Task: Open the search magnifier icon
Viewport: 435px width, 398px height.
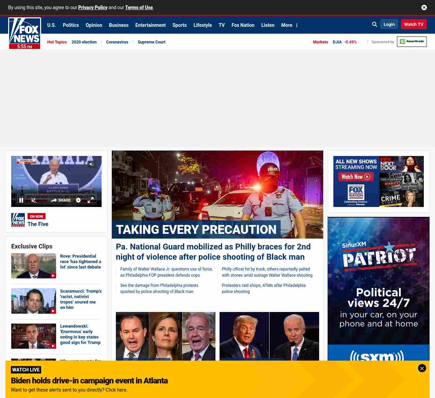Action: [x=375, y=24]
